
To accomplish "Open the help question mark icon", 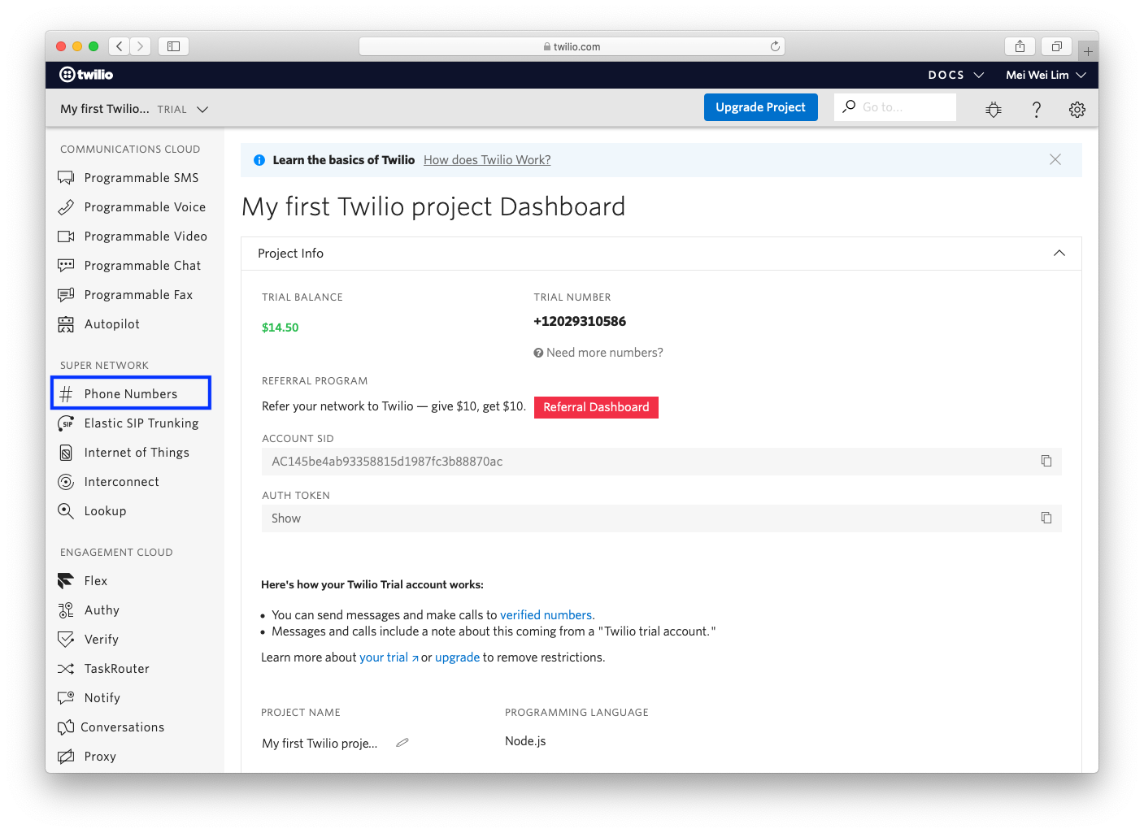I will click(x=1036, y=108).
